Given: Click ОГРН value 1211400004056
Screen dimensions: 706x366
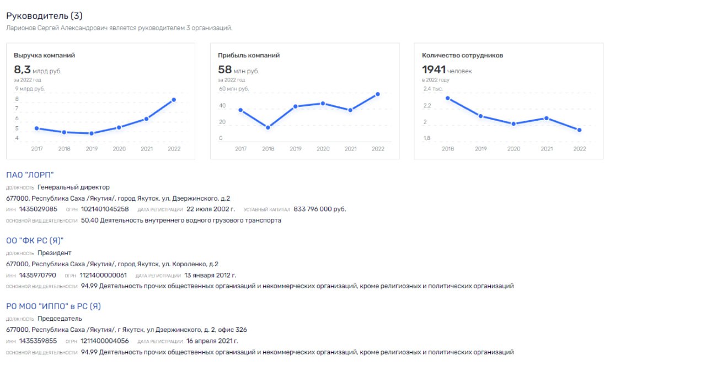Looking at the screenshot, I should (x=105, y=341).
